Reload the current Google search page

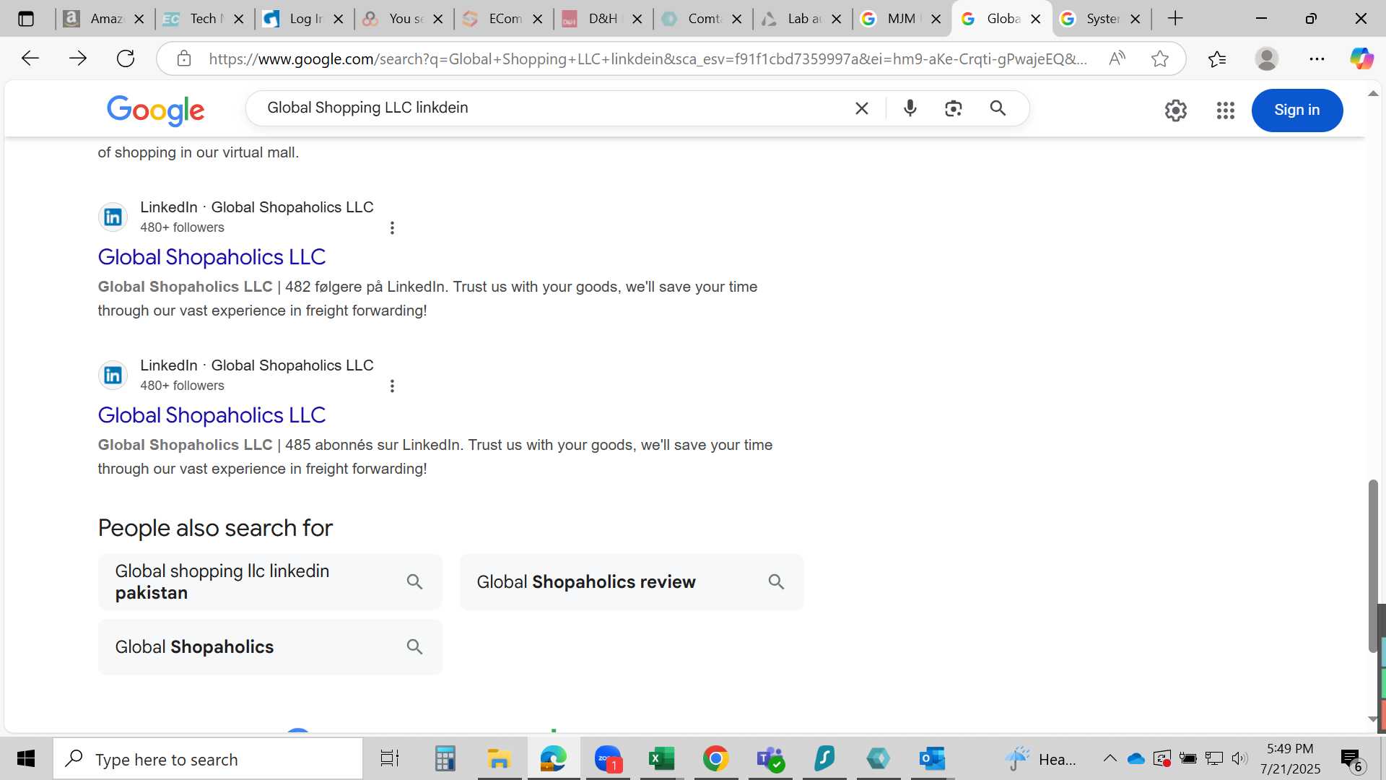[x=126, y=58]
